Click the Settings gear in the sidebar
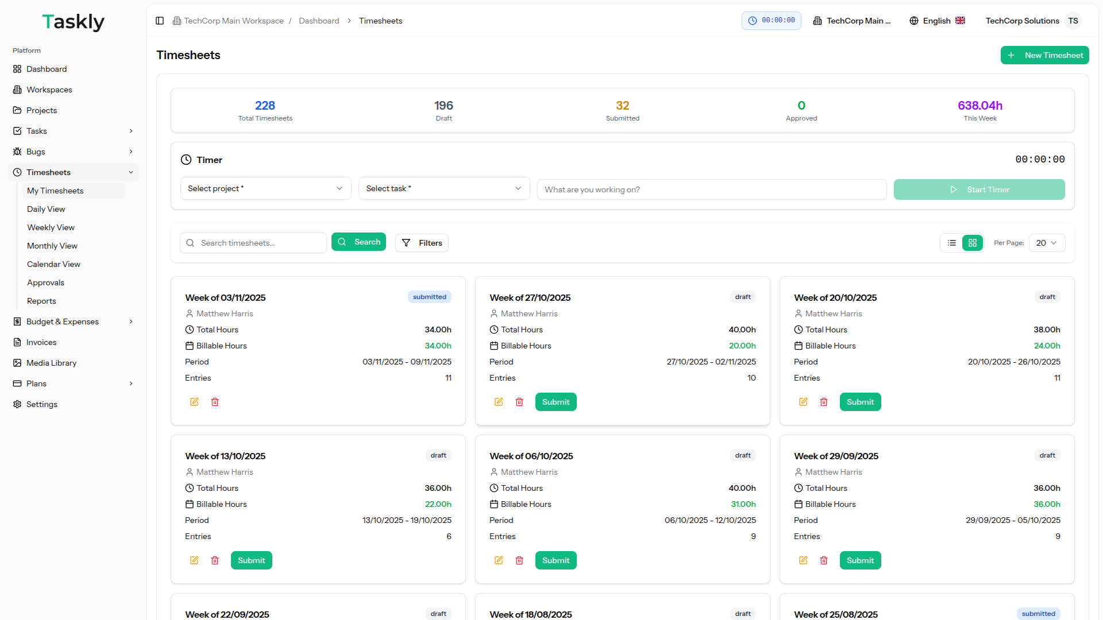The image size is (1103, 620). (x=17, y=404)
